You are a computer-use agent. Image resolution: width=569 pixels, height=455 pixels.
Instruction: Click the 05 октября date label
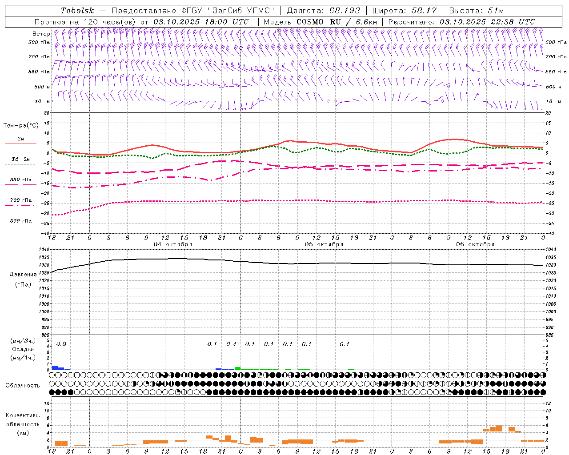324,244
